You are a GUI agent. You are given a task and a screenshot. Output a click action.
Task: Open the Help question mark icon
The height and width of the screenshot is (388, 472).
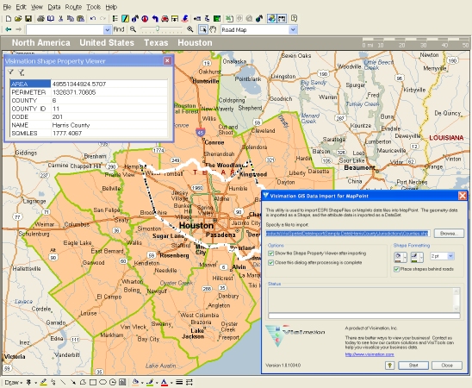pyautogui.click(x=294, y=19)
